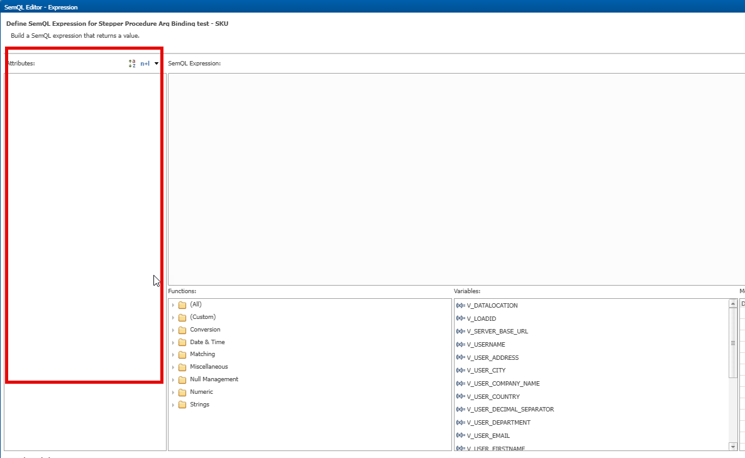Select the V_USER_DEPARTMENT variable text

[499, 422]
